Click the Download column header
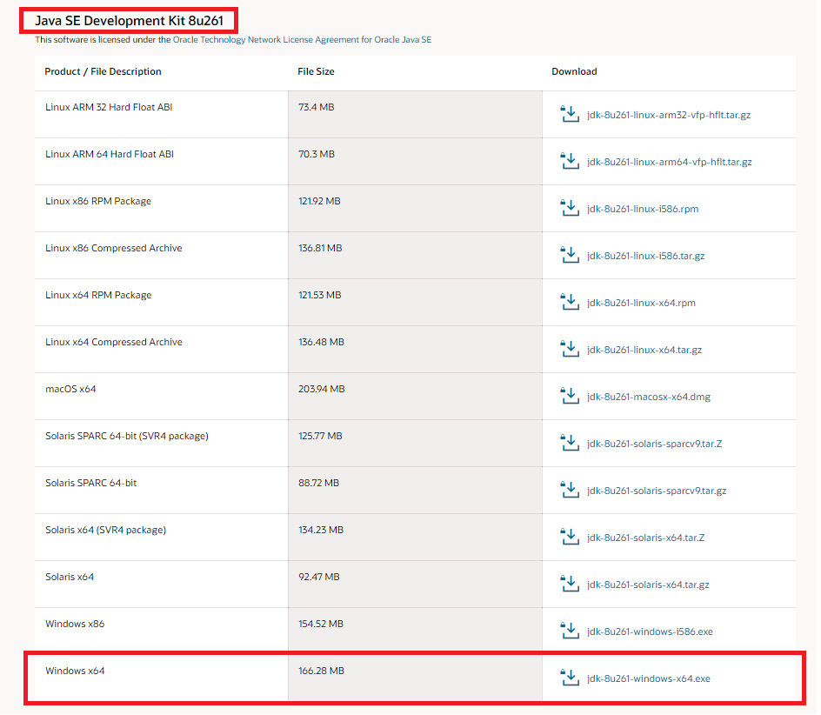Viewport: 821px width, 715px height. tap(574, 72)
